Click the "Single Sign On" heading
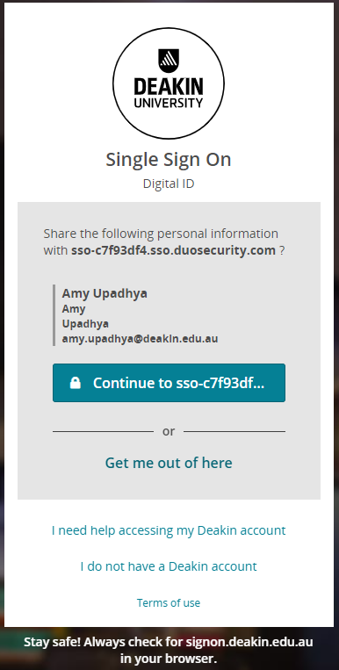This screenshot has height=670, width=339. tap(169, 160)
